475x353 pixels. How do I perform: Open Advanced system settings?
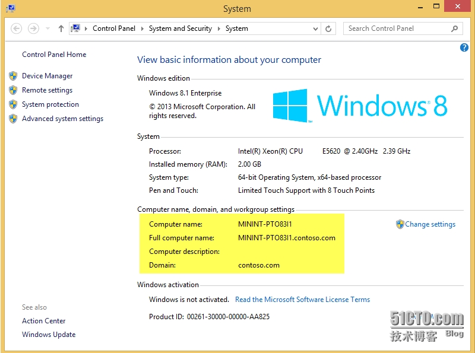63,119
